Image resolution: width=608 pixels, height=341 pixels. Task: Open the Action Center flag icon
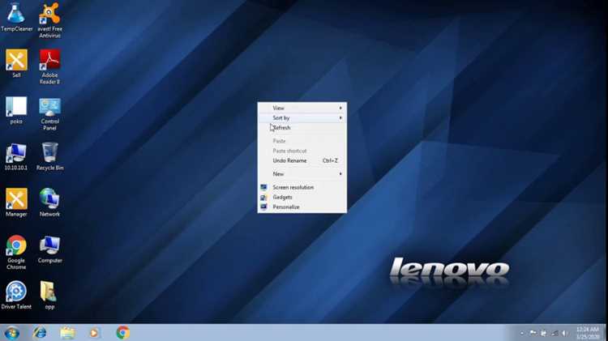(x=533, y=333)
